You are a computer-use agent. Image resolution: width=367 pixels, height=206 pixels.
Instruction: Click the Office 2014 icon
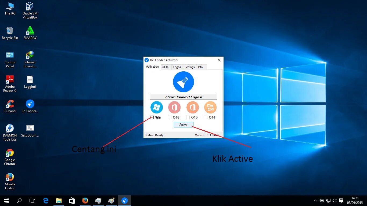[x=210, y=108]
